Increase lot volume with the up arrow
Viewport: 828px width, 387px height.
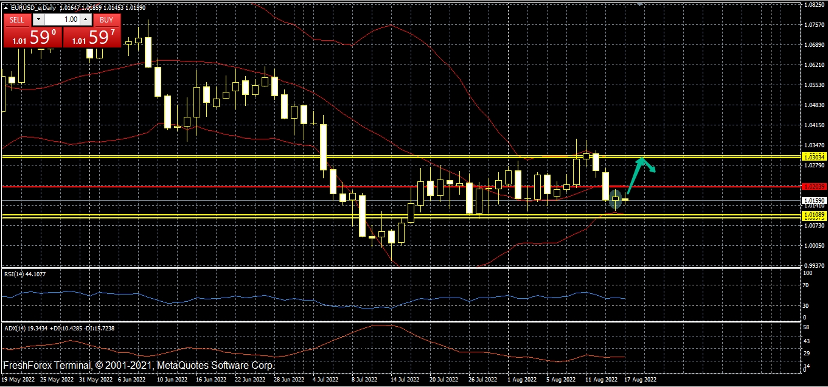pos(86,19)
